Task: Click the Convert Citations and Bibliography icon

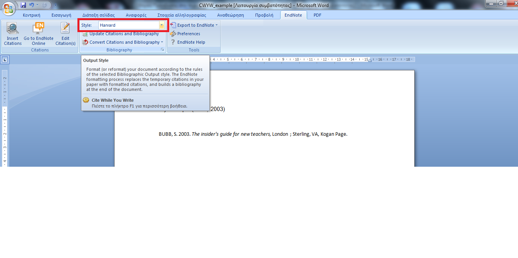Action: (x=85, y=42)
